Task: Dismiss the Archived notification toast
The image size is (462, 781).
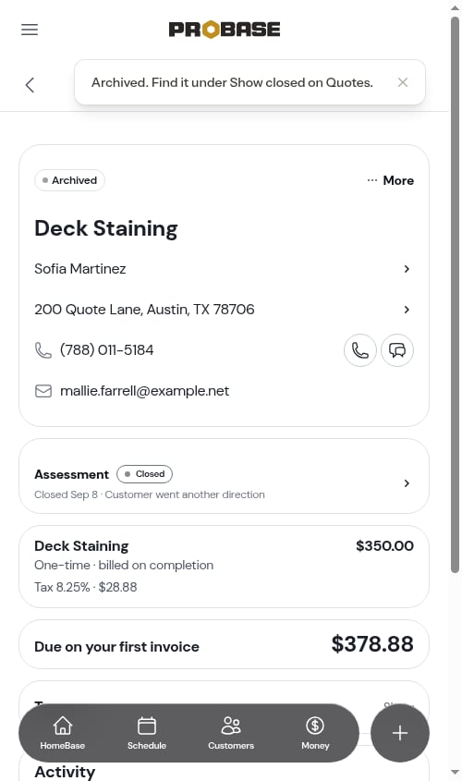Action: coord(403,82)
